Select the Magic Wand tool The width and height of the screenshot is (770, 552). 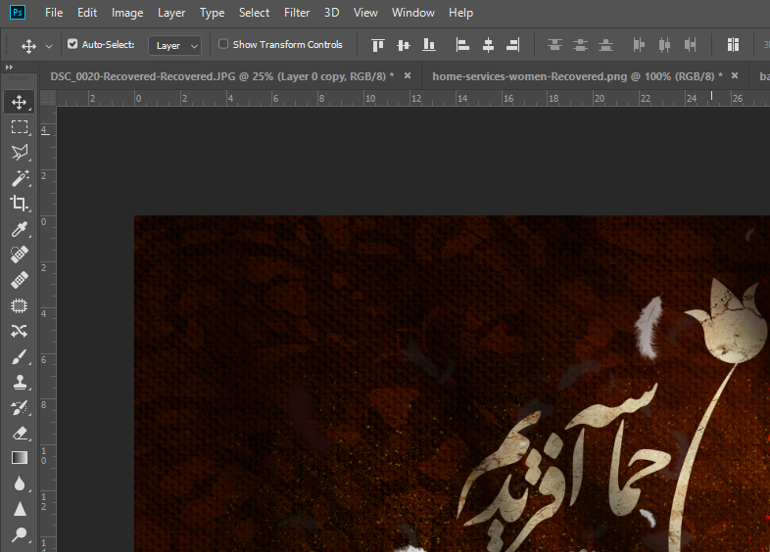20,178
